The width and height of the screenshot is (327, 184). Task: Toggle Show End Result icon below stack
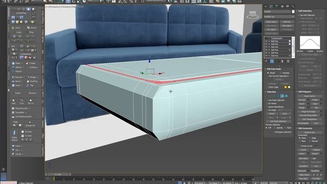[x=272, y=61]
